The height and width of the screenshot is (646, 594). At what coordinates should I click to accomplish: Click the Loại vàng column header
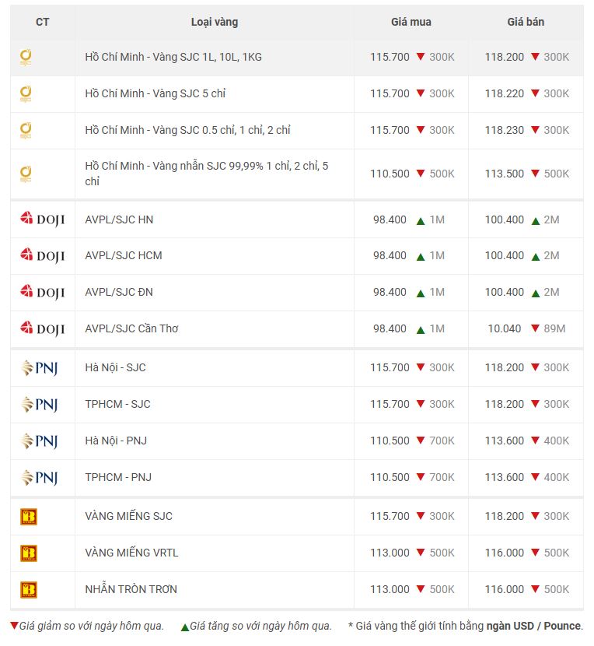click(215, 22)
